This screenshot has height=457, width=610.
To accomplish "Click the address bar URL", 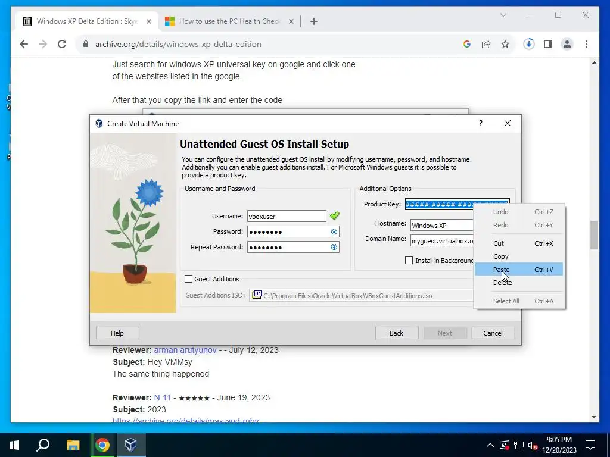I will (178, 44).
